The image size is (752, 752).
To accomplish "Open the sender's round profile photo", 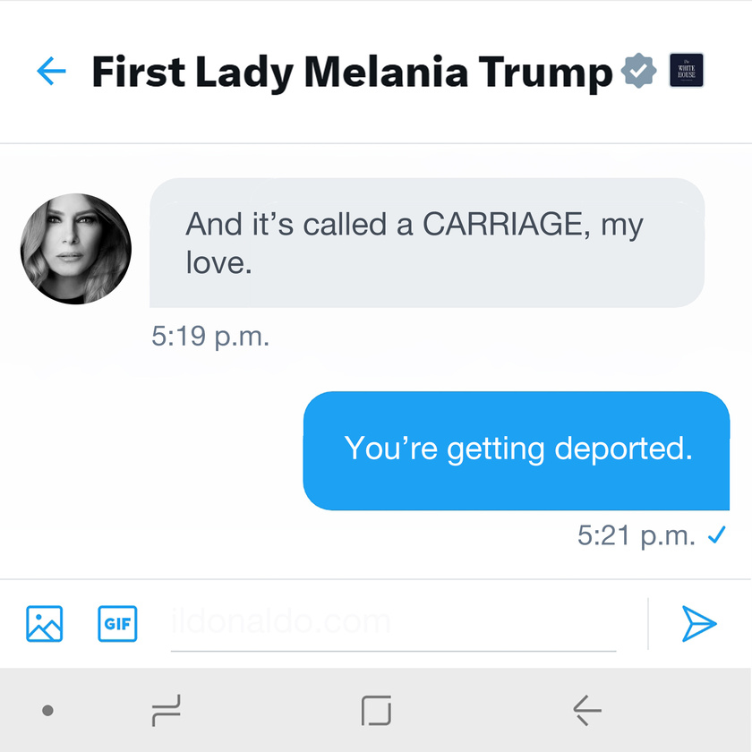I will click(76, 249).
